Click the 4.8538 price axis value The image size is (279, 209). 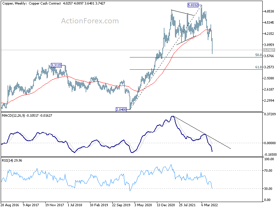click(269, 11)
